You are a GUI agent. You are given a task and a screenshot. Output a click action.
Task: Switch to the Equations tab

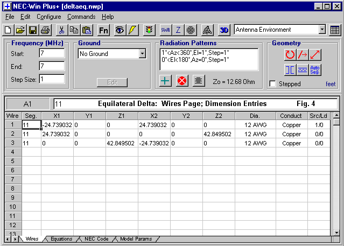[61, 238]
